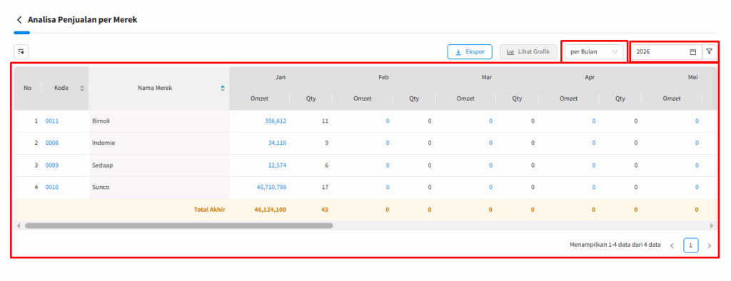Go to the previous page with the pagination chevron
Screen dimensions: 731x281
tap(672, 245)
